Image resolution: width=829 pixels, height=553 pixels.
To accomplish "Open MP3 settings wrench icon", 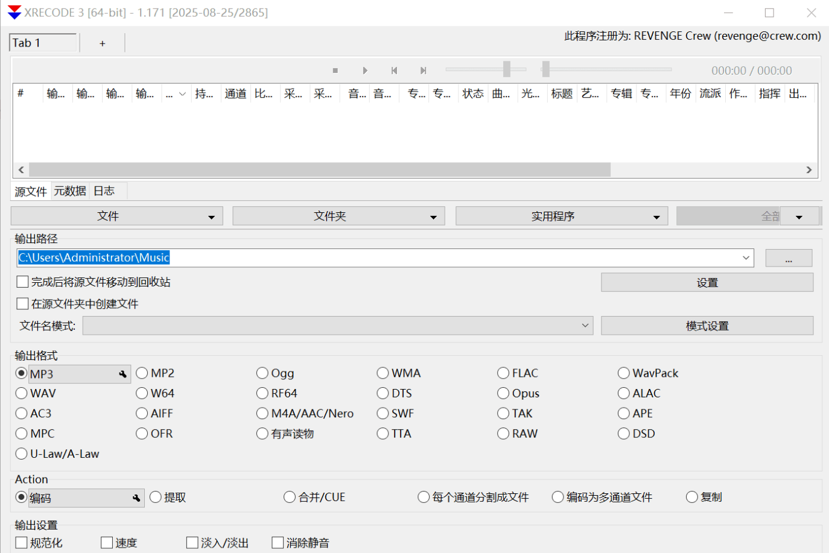I will tap(123, 374).
